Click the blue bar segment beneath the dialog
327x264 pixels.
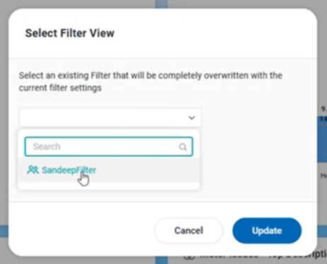[161, 260]
